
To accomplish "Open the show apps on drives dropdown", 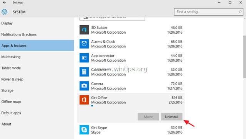I will pos(112,18).
